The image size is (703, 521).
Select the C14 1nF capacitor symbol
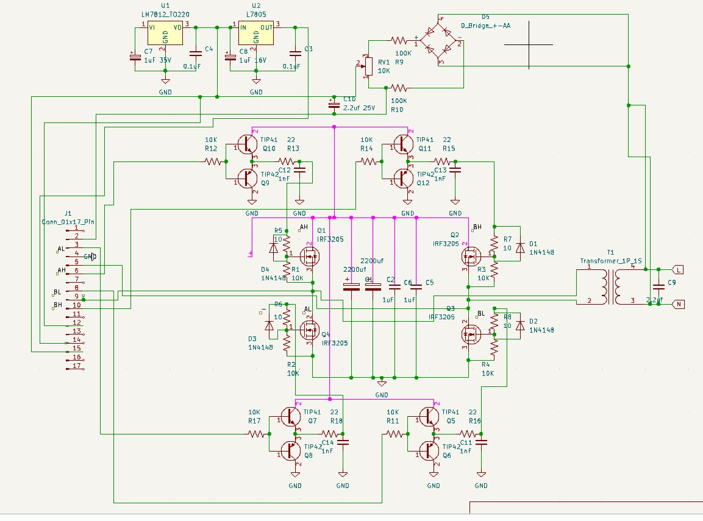(343, 442)
